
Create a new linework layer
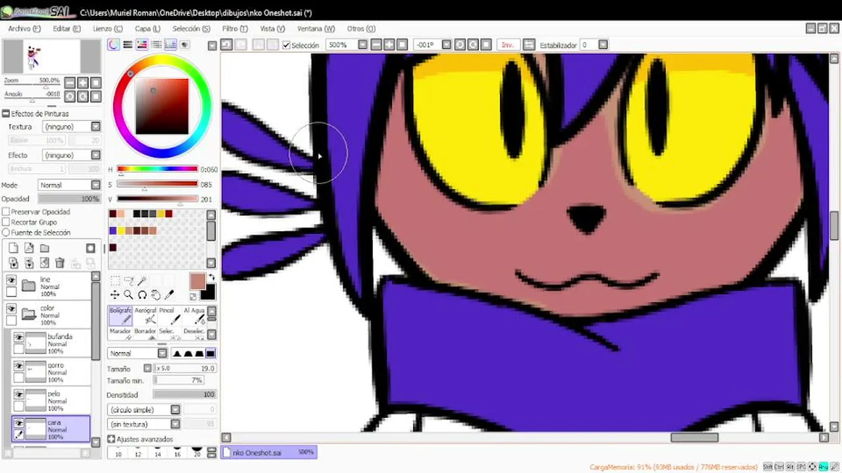point(29,248)
